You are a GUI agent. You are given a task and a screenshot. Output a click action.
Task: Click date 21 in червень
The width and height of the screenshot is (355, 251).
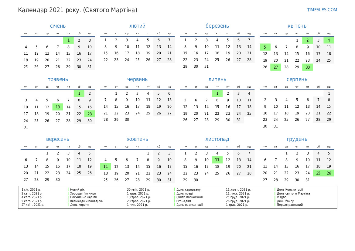click(106, 113)
